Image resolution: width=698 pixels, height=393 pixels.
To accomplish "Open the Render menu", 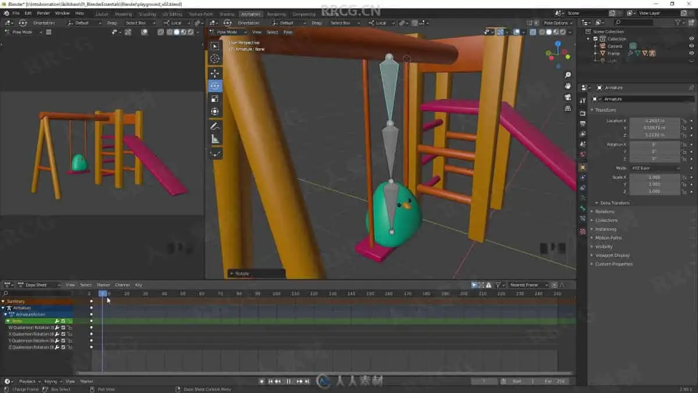I will (44, 13).
